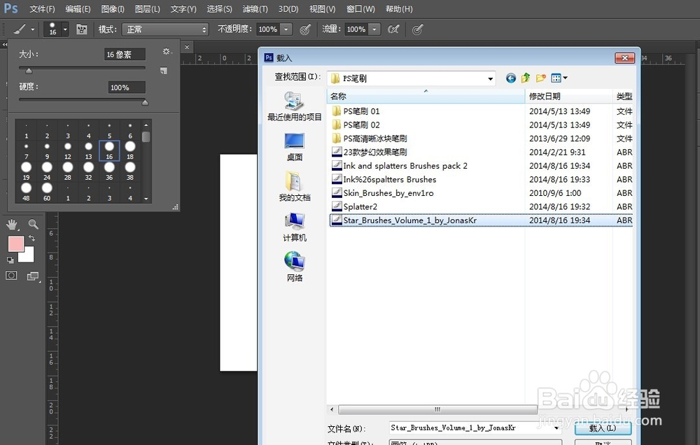Image resolution: width=700 pixels, height=445 pixels.
Task: Change the screen mode icon
Action: click(33, 276)
